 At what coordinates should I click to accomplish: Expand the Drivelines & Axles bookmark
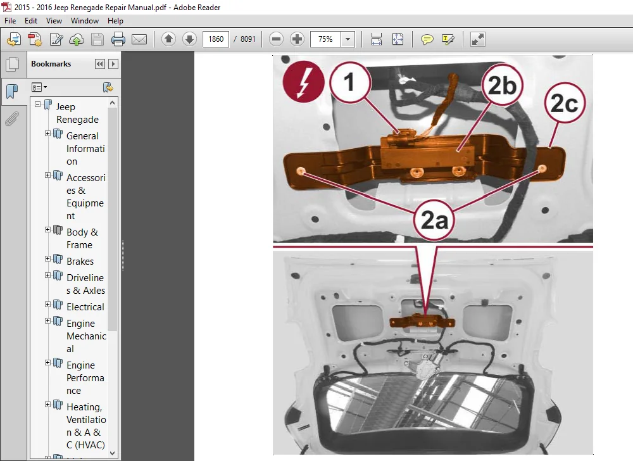(47, 275)
